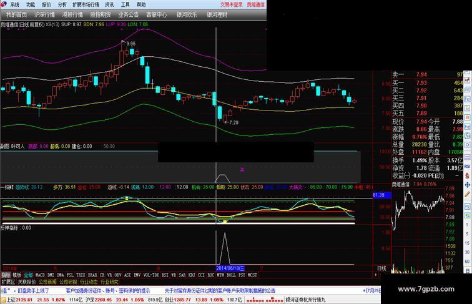This screenshot has width=472, height=304.
Task: Select the 30-minute period button
Action: [467, 252]
